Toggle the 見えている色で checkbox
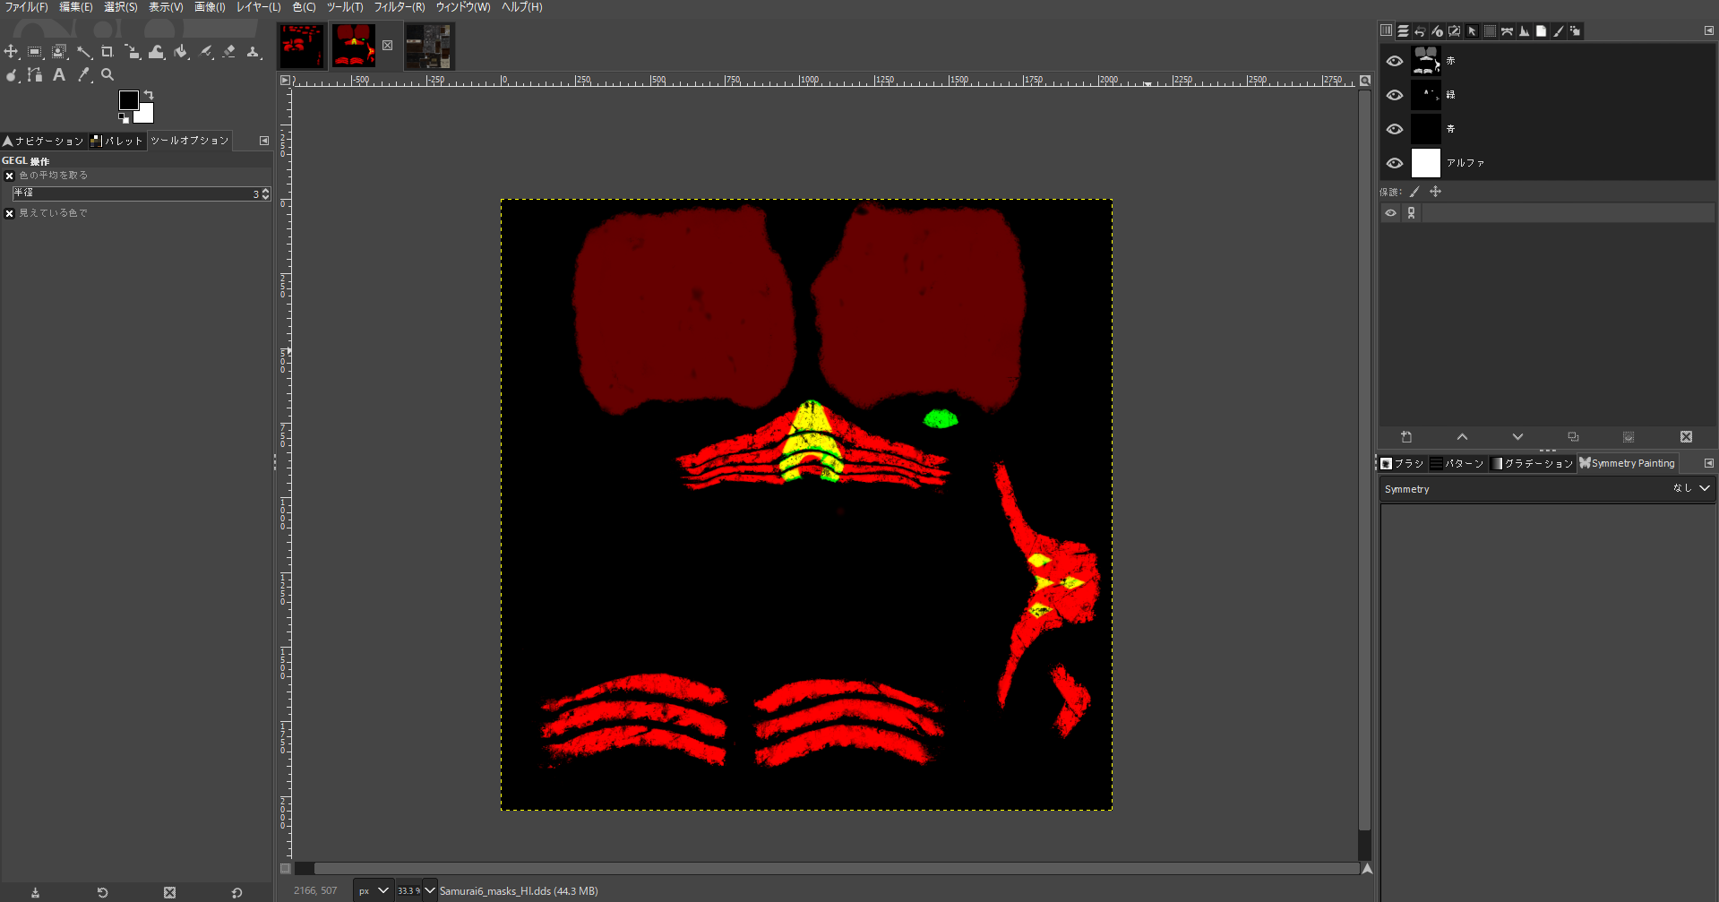The height and width of the screenshot is (902, 1719). pos(10,214)
